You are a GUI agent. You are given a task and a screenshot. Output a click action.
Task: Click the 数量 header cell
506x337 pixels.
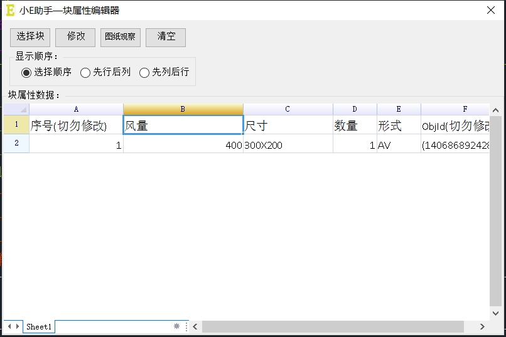coord(355,125)
